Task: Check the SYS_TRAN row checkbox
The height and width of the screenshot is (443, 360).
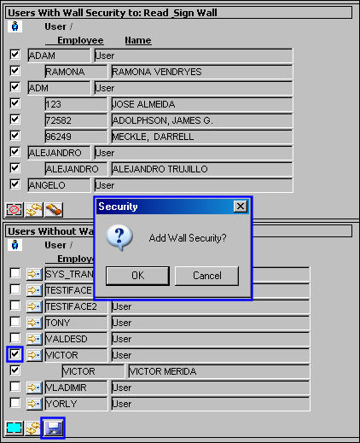Action: pos(15,273)
